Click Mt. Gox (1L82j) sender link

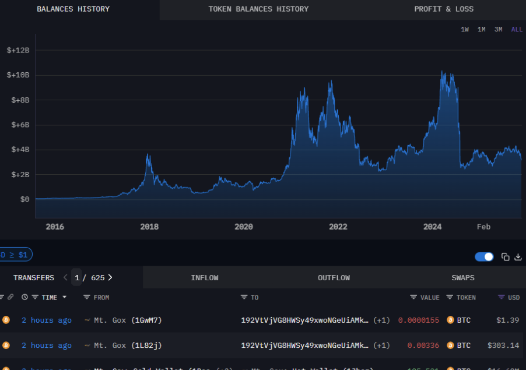tap(127, 346)
